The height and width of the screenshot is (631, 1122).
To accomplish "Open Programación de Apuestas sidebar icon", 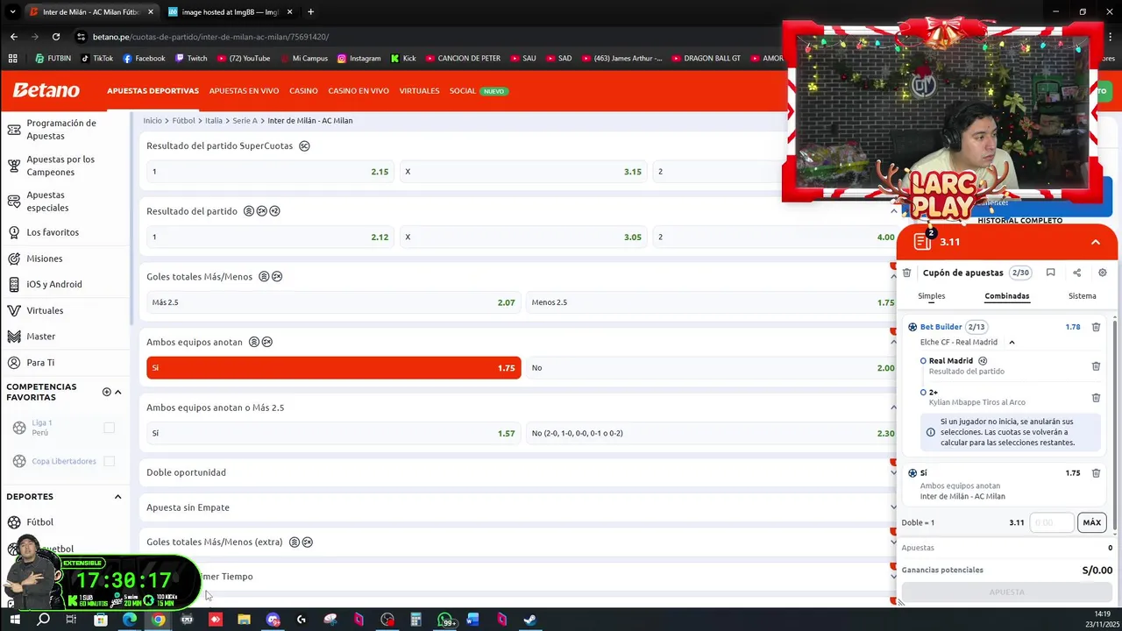I will coord(14,130).
